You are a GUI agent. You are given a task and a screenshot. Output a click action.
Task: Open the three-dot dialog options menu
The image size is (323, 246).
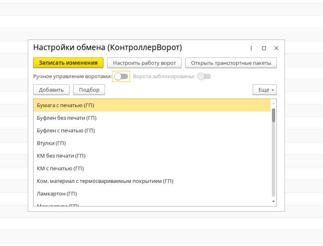click(251, 48)
